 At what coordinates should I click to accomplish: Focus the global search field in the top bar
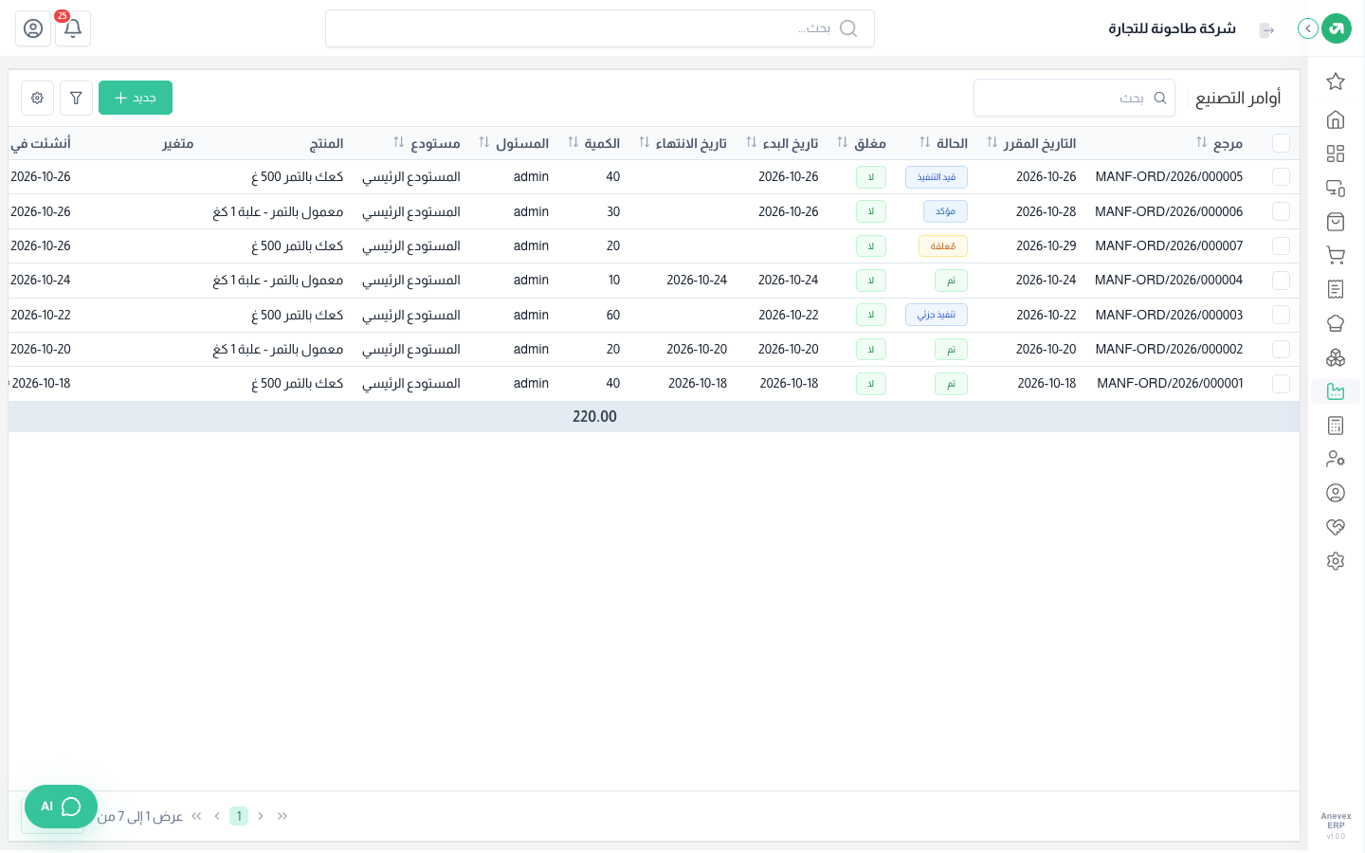(x=600, y=28)
